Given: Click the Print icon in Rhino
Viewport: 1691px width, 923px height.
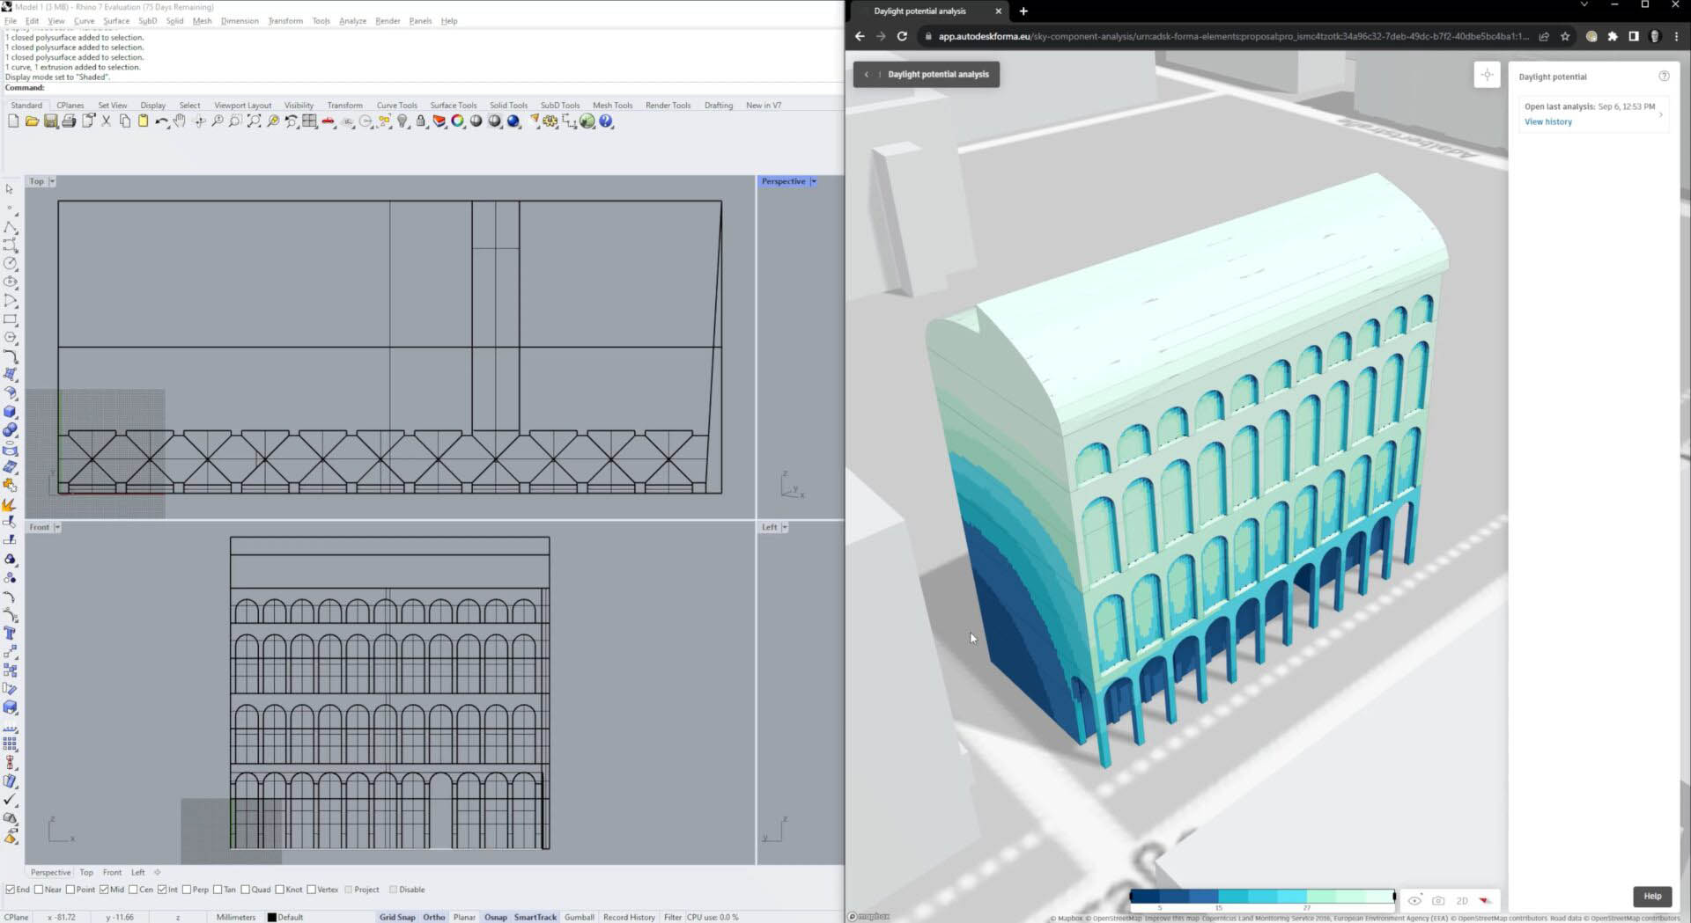Looking at the screenshot, I should (70, 121).
